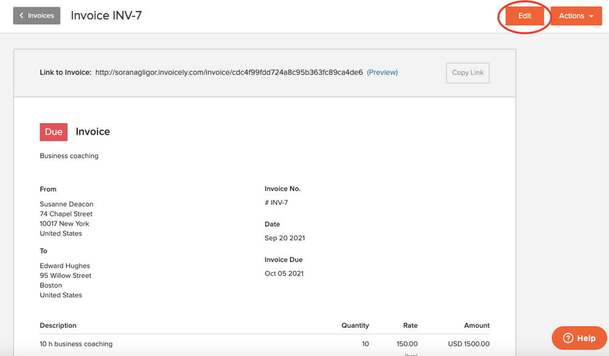Click the invoice URL text
The image size is (609, 356).
coord(228,72)
